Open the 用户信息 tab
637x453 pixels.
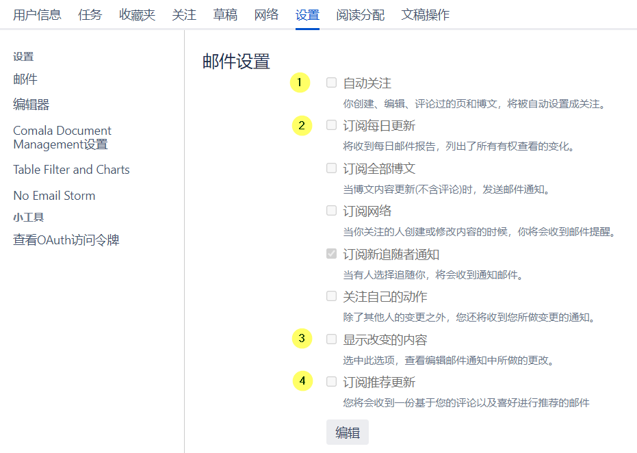(37, 15)
